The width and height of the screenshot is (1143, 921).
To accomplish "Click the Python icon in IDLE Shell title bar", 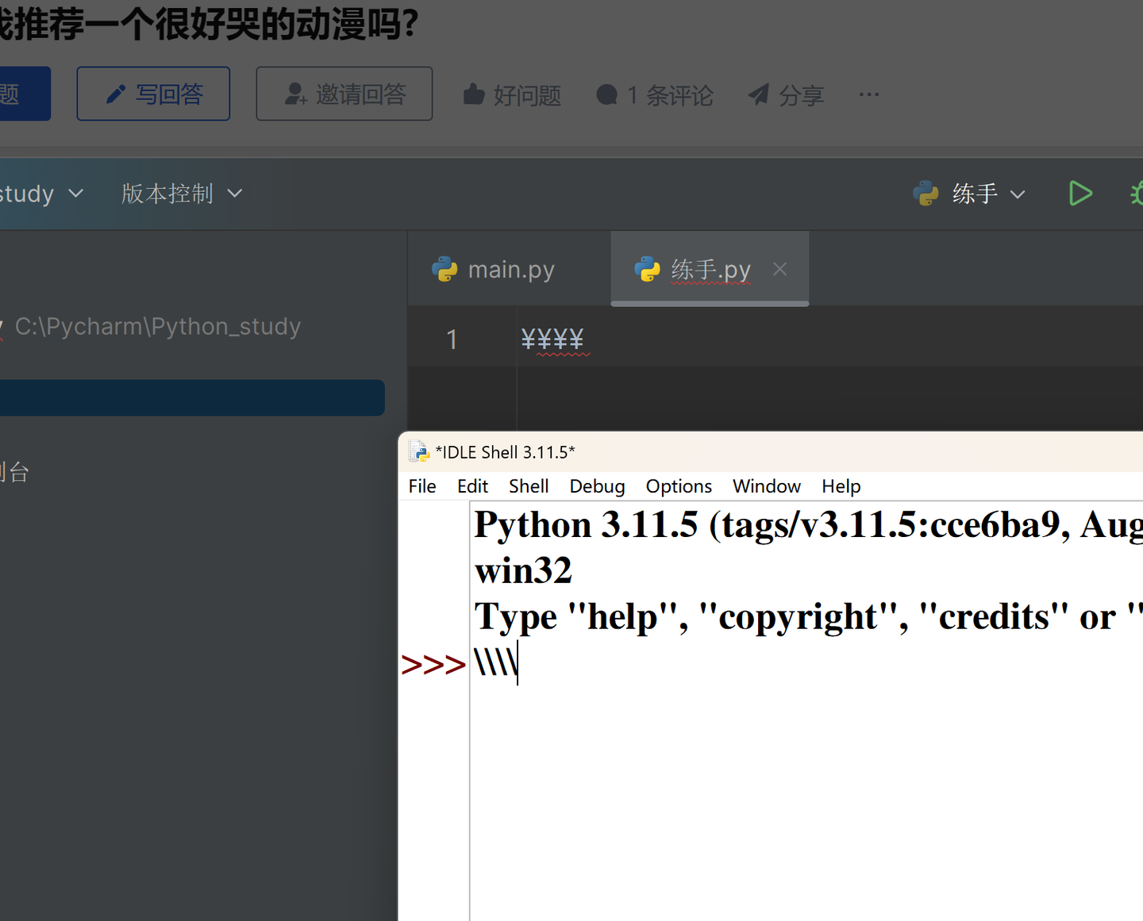I will coord(418,451).
